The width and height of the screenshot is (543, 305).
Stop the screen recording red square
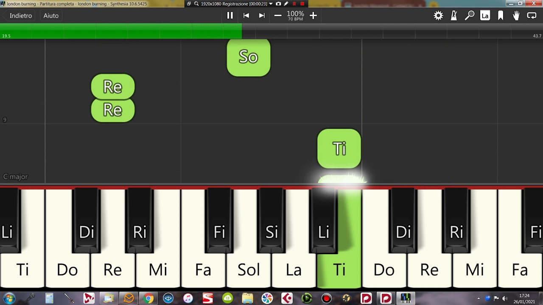click(302, 4)
